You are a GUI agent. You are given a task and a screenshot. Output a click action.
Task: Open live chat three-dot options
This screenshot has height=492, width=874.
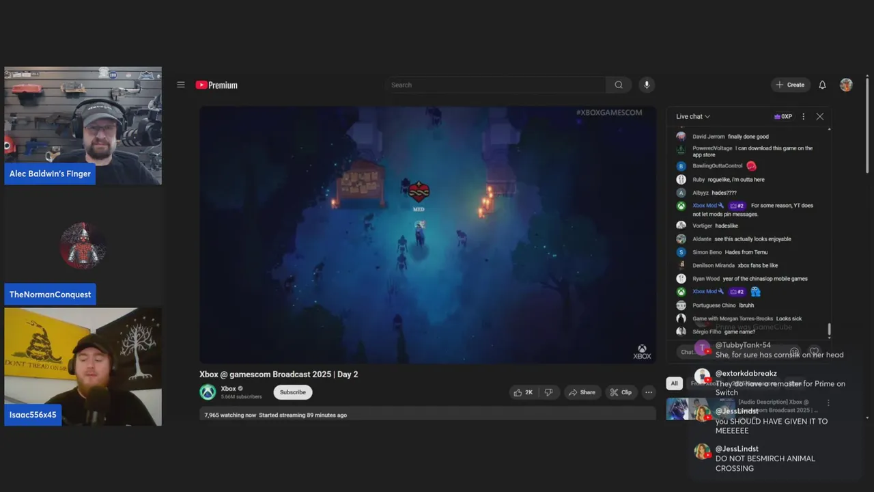803,117
